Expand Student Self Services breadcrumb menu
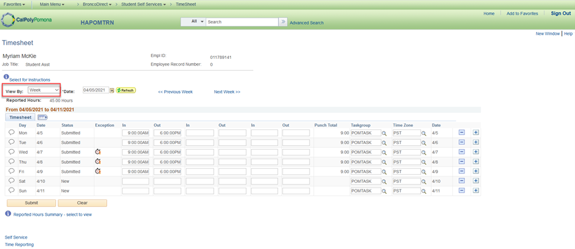575x249 pixels. pos(143,4)
